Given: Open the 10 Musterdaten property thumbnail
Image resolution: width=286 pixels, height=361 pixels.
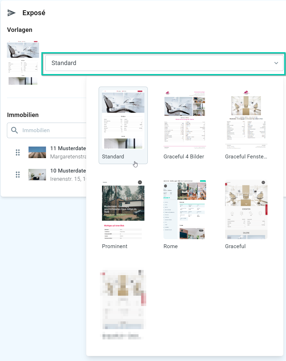Looking at the screenshot, I should [x=37, y=175].
